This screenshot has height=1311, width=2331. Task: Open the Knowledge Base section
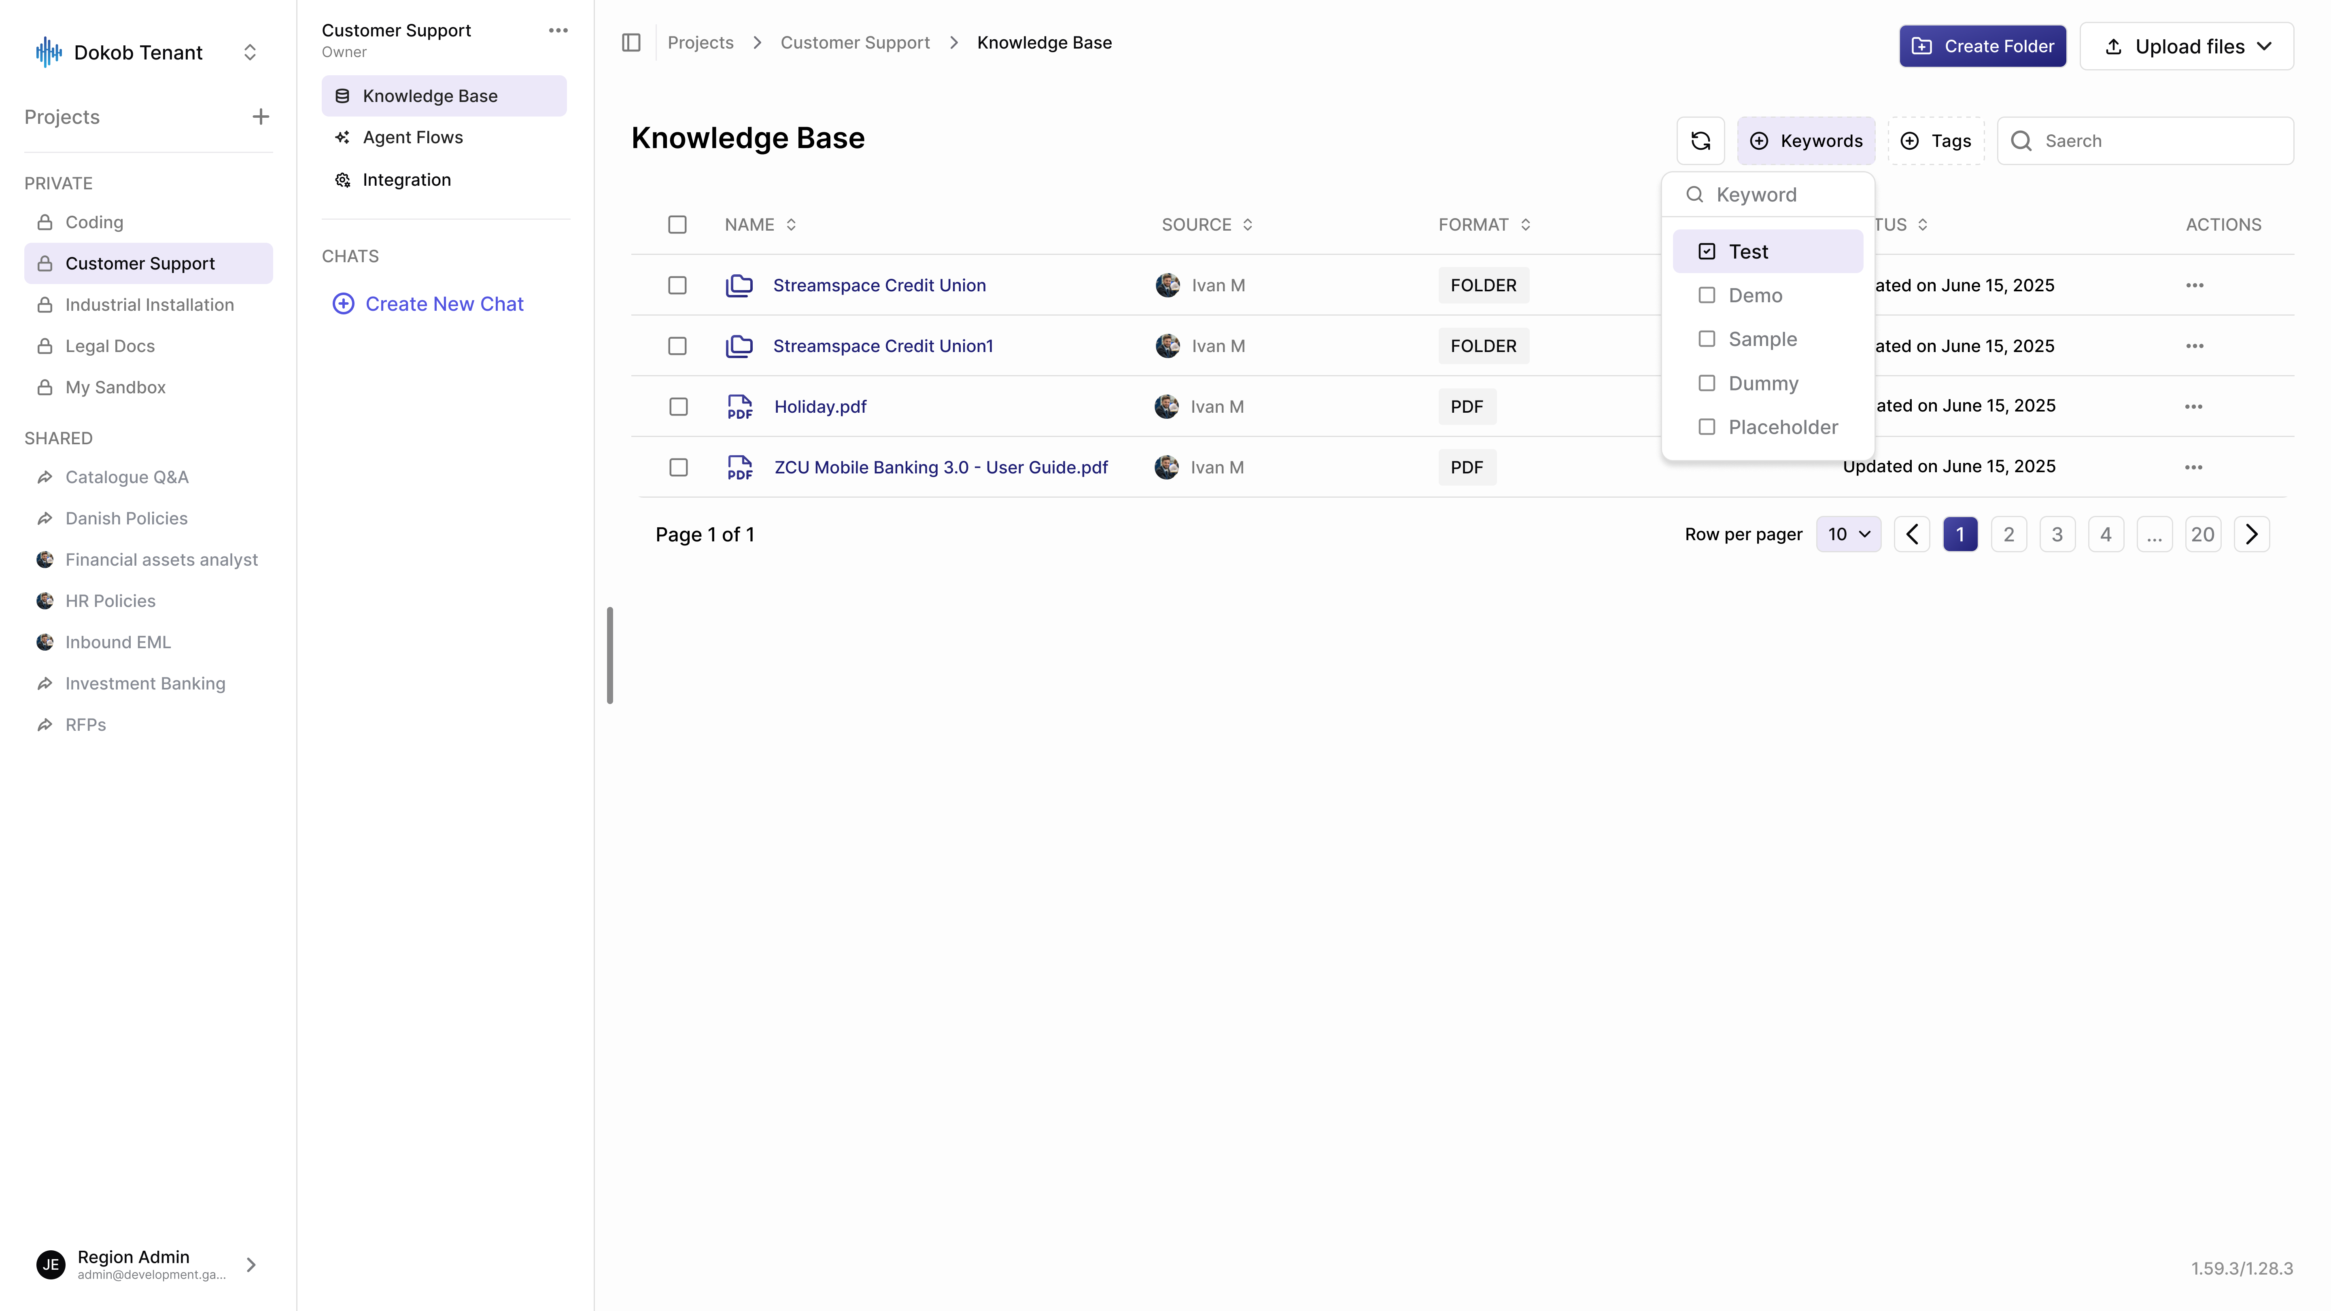point(444,96)
